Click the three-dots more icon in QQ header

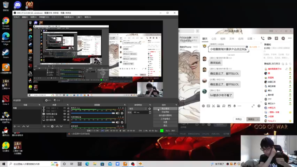point(290,38)
